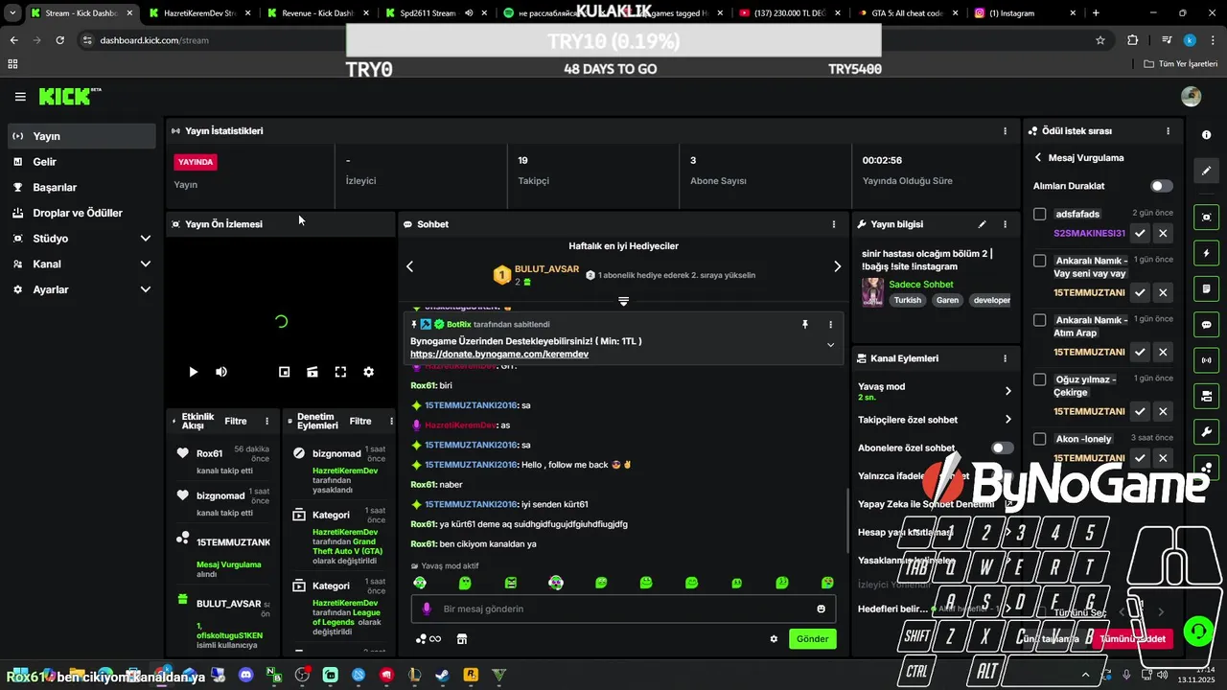The width and height of the screenshot is (1227, 690).
Task: Open the profile avatar menu
Action: [x=1192, y=97]
